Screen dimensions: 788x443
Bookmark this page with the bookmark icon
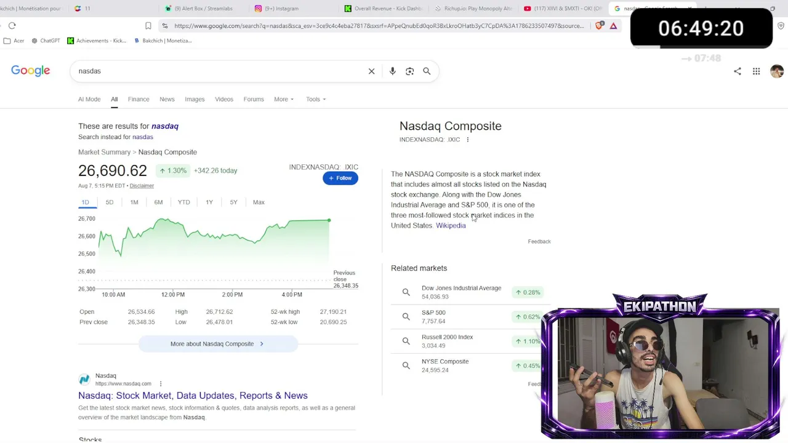[148, 25]
